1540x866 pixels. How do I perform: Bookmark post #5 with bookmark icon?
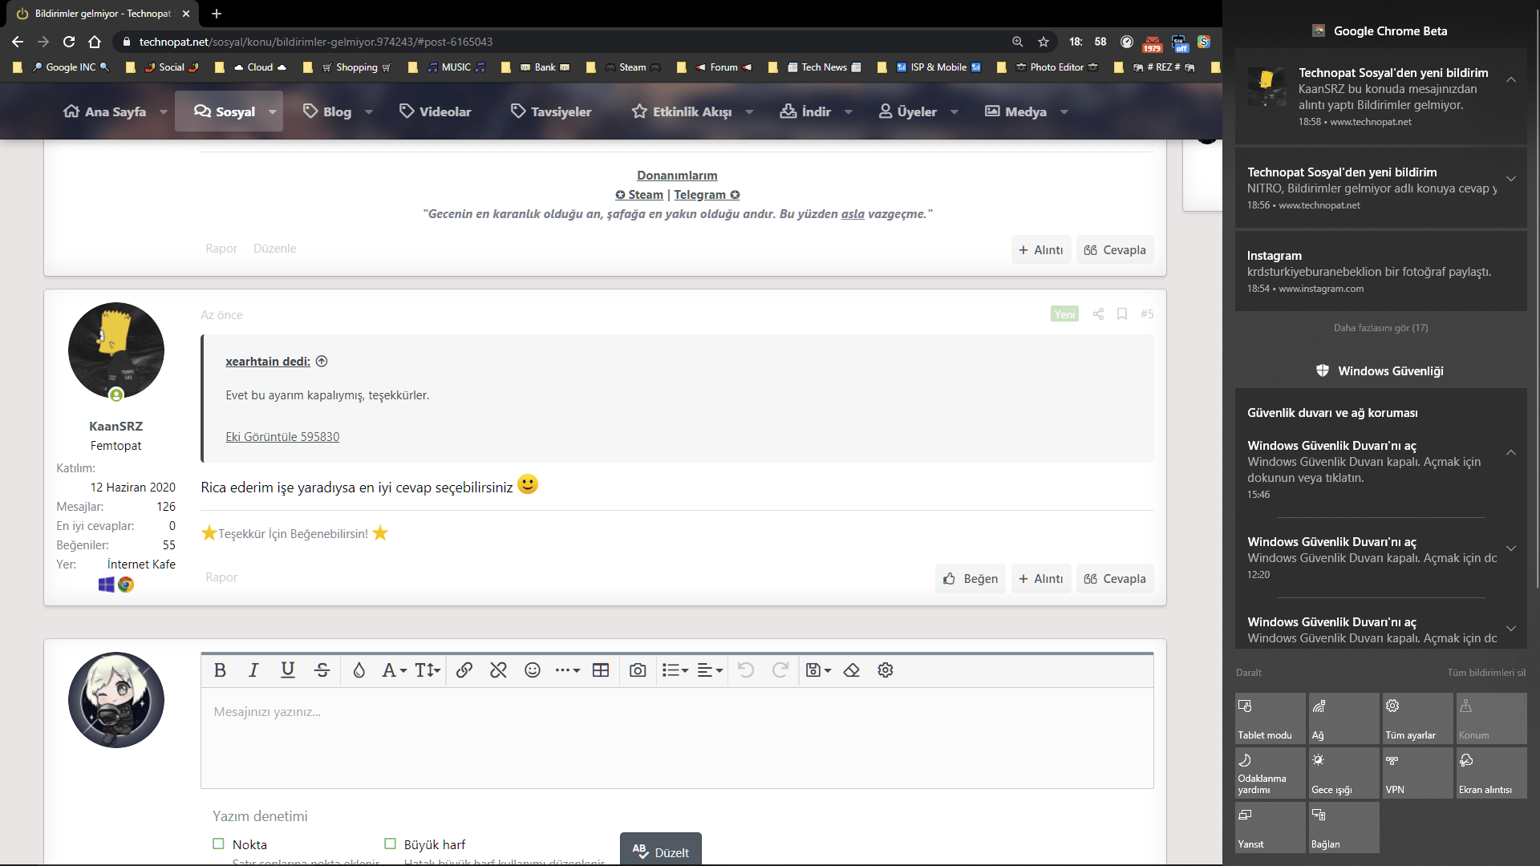pos(1122,314)
